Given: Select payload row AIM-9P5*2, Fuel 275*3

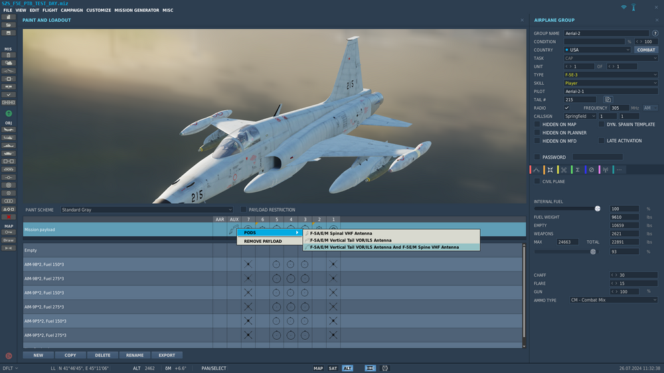Looking at the screenshot, I should [273, 335].
